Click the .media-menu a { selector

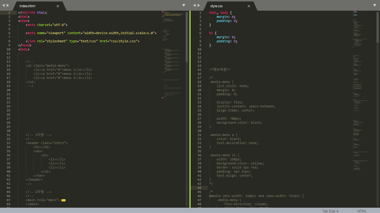tap(224, 135)
